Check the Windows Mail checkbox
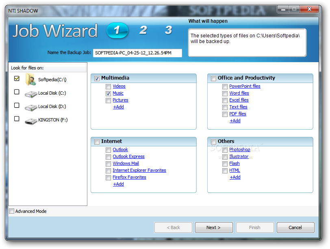Image resolution: width=330 pixels, height=249 pixels. (x=108, y=164)
